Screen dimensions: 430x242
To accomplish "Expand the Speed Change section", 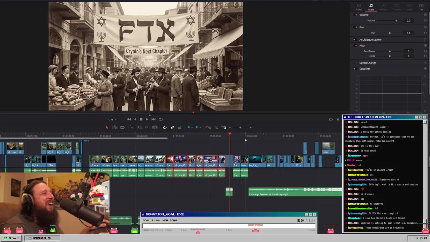I will coord(368,63).
